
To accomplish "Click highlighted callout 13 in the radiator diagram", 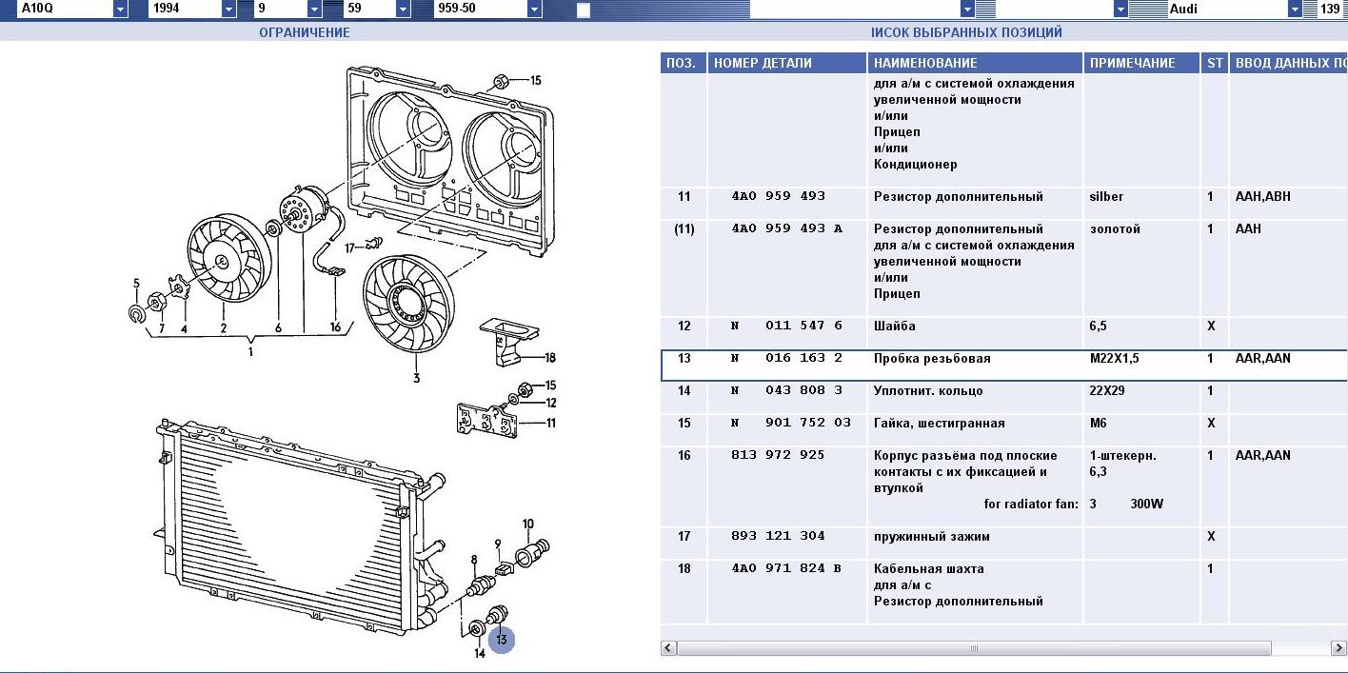I will pyautogui.click(x=502, y=640).
